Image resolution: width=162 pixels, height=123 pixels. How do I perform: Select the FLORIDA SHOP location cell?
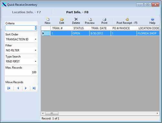[148, 33]
